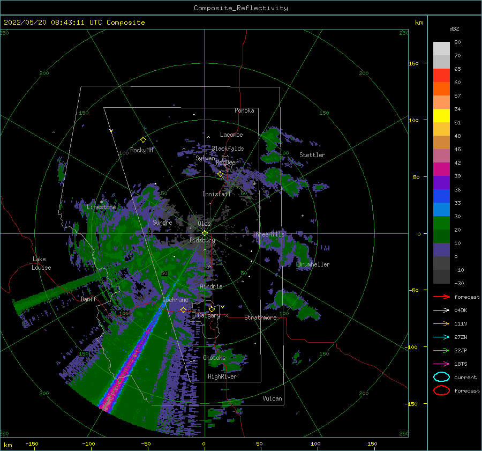482x451 pixels.
Task: Click the Innisfail city label
Action: [x=216, y=194]
